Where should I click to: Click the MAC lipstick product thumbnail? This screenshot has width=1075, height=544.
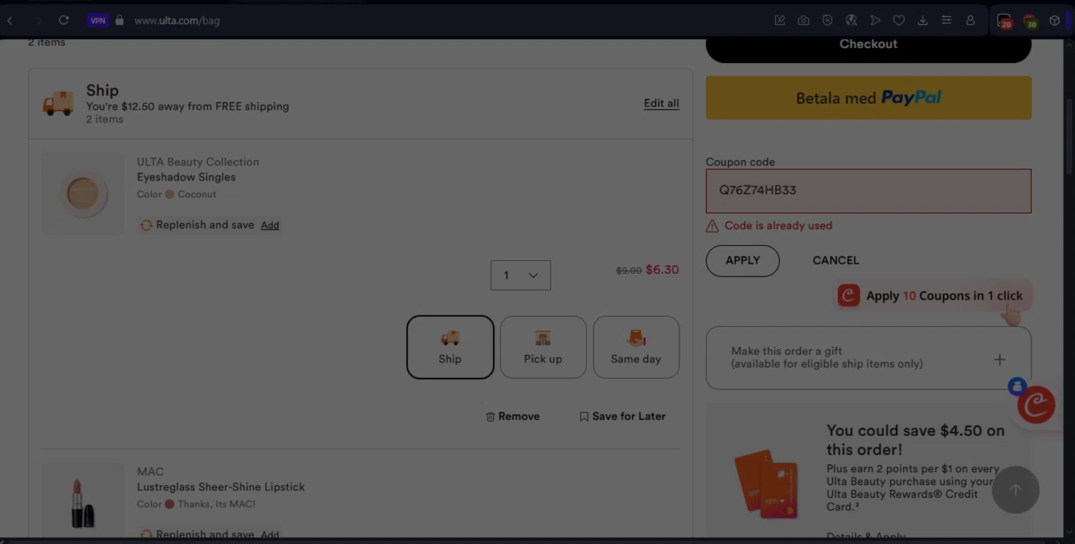coord(83,500)
